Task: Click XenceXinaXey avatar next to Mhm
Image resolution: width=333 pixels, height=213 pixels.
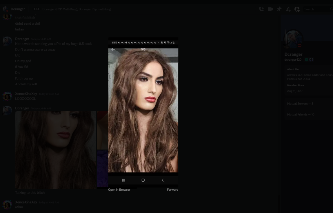Action: click(7, 205)
